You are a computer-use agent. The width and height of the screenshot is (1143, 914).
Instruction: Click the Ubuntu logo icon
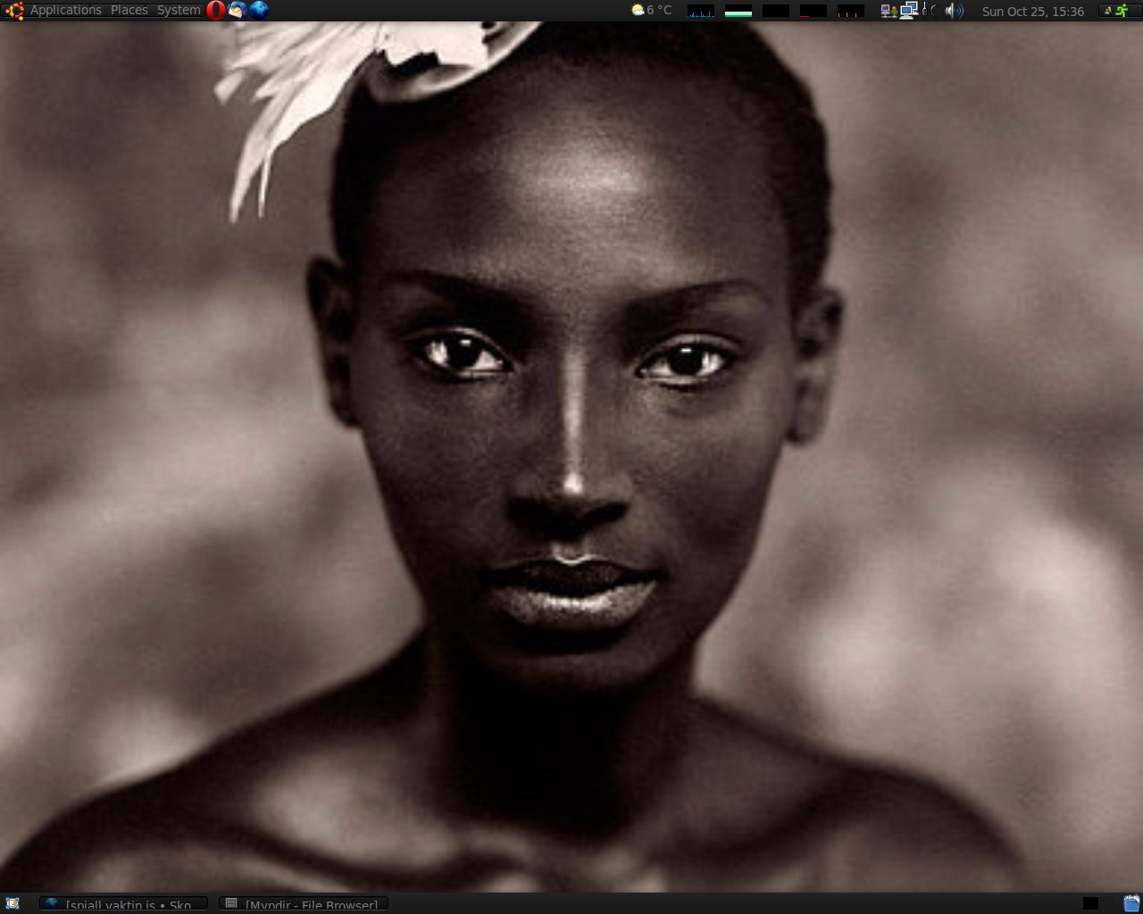pyautogui.click(x=13, y=11)
